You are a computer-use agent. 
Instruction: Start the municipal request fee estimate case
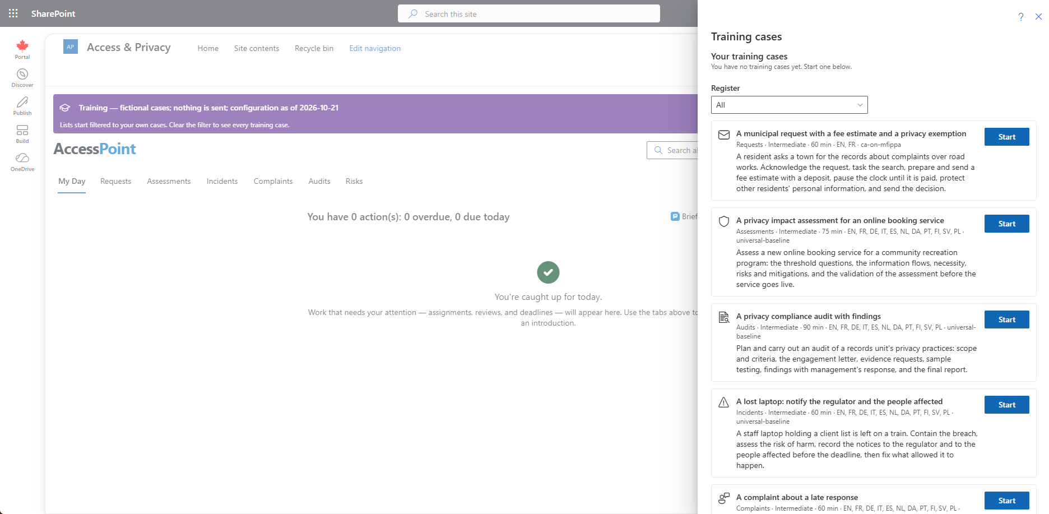coord(1006,137)
